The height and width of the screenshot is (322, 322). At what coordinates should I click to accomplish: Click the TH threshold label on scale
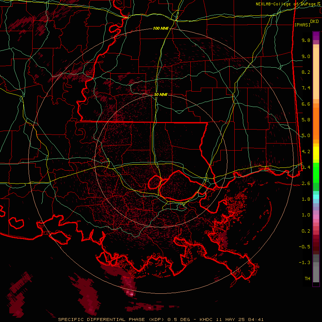(307, 279)
